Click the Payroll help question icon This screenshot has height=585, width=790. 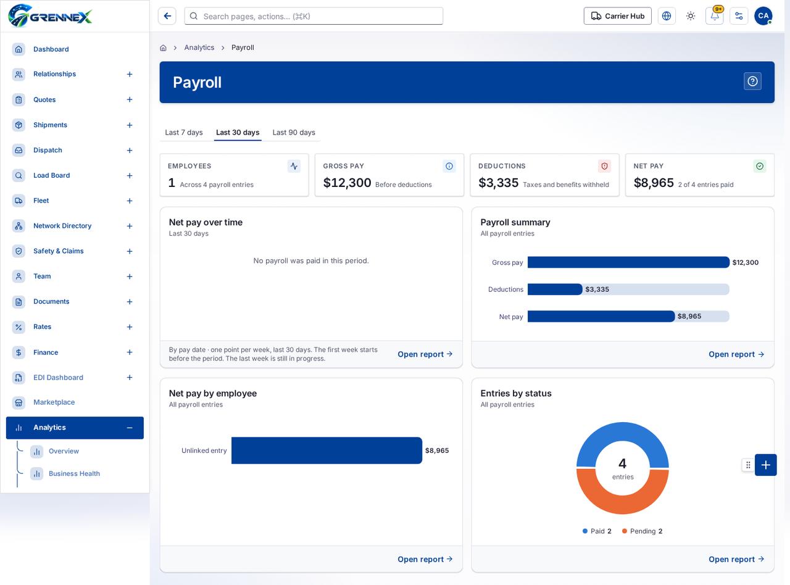pyautogui.click(x=752, y=81)
